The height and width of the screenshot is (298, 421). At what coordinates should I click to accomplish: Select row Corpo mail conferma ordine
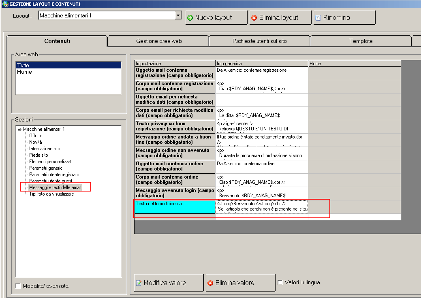coord(175,180)
